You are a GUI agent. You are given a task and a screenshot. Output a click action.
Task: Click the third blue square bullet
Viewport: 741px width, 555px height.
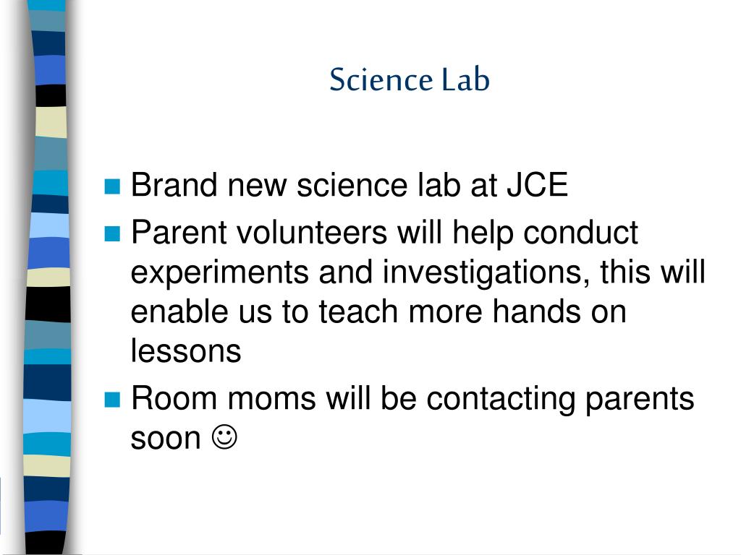[112, 400]
